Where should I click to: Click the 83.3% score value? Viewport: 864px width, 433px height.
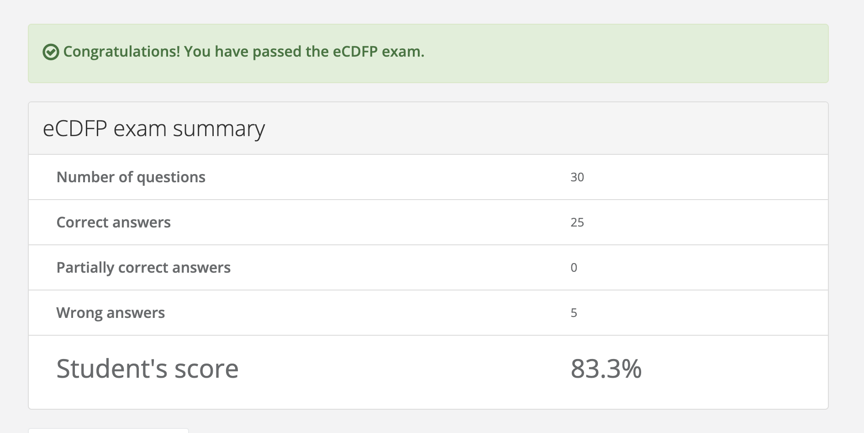(x=606, y=369)
